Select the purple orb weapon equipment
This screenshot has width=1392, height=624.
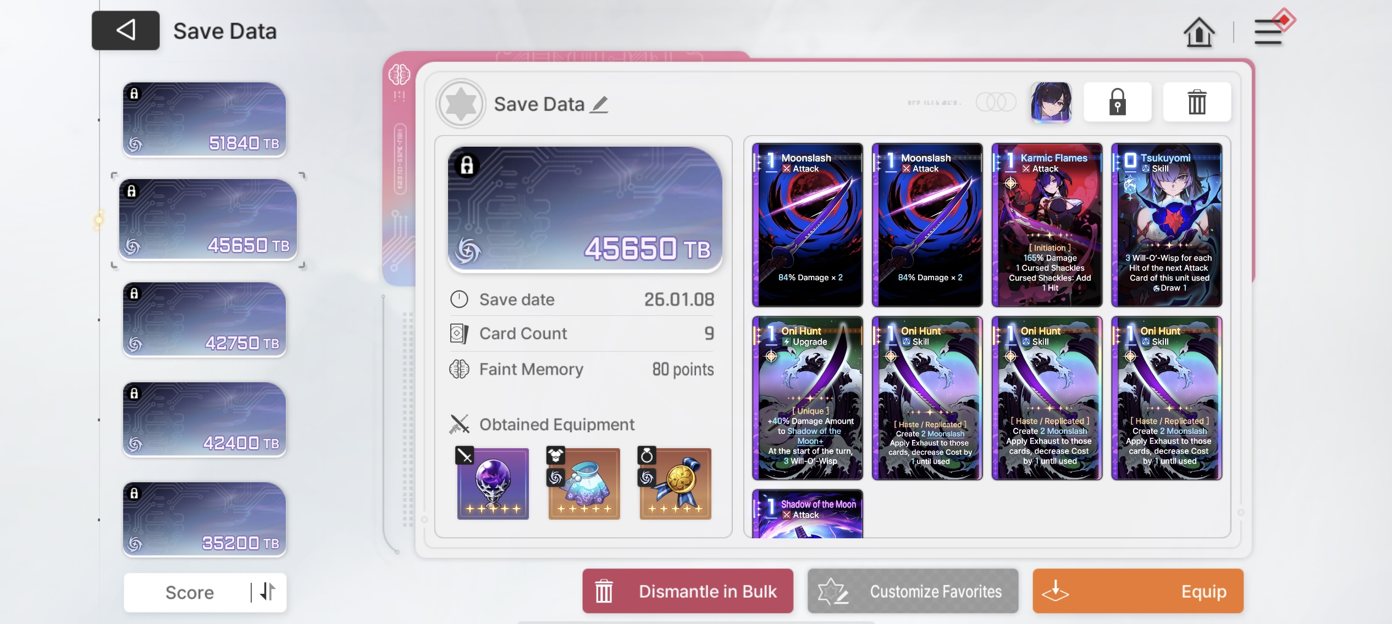pos(493,483)
